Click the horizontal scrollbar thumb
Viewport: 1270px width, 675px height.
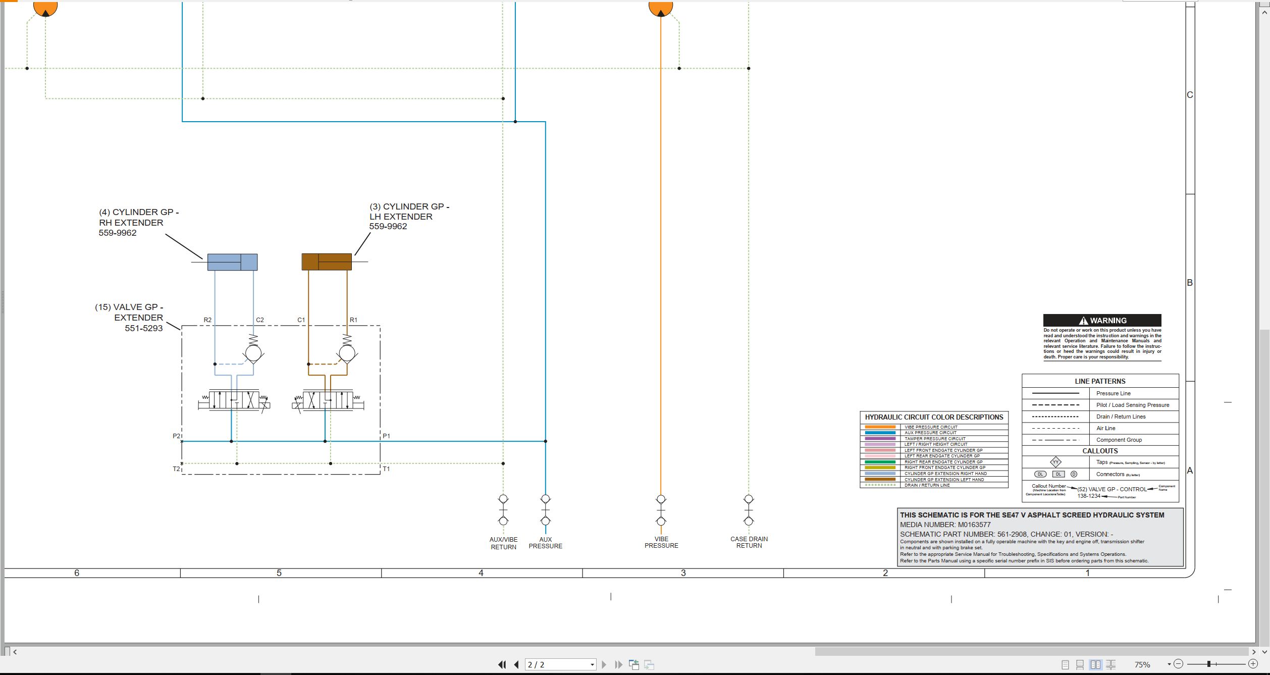[1032, 652]
